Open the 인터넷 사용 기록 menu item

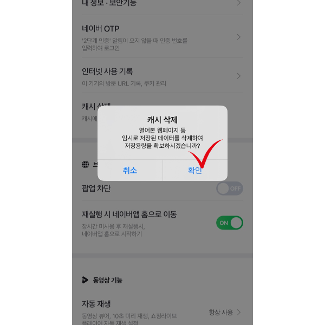[x=162, y=76]
